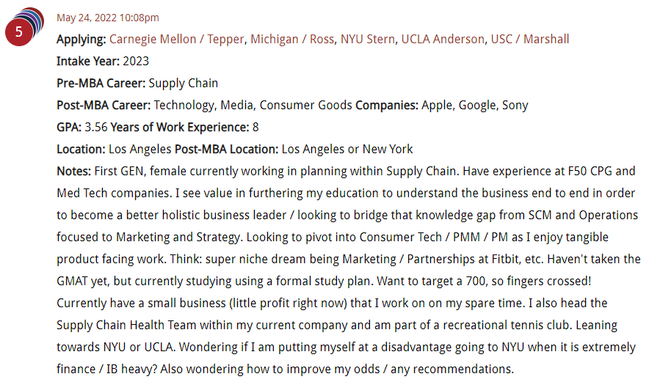Click the "Intake Year:" label

(88, 61)
